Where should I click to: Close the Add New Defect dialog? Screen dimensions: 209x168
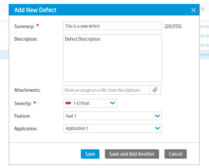coord(194,10)
